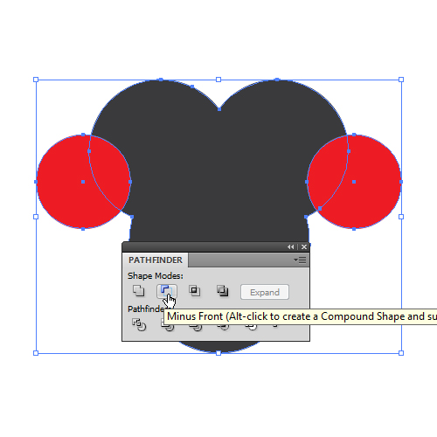This screenshot has width=437, height=437.
Task: Click the top-right bounding box handle
Action: pyautogui.click(x=401, y=80)
